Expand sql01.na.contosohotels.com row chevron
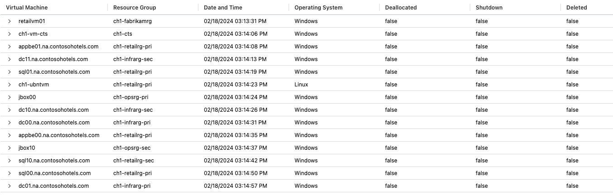This screenshot has height=195, width=613. coord(9,72)
